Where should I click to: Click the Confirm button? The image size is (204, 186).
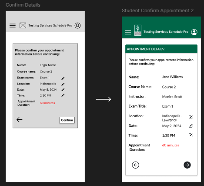67,120
